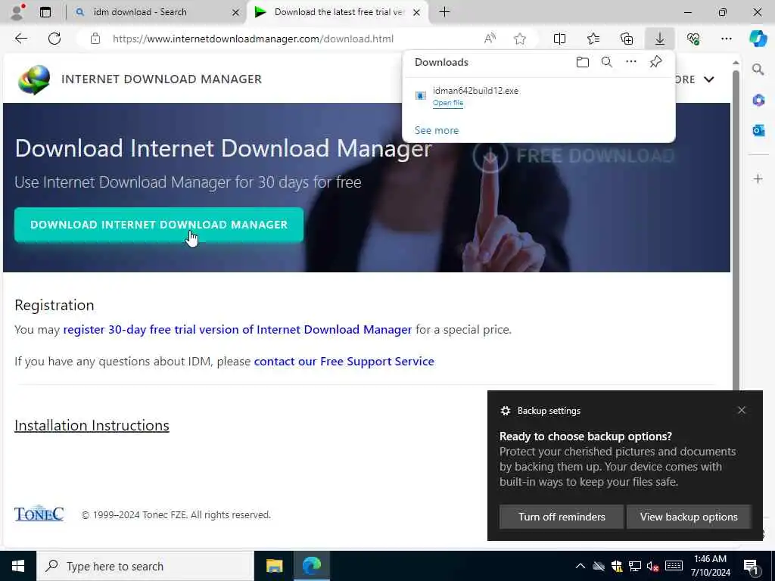
Task: Click Microsoft Edge taskbar icon
Action: pos(312,566)
